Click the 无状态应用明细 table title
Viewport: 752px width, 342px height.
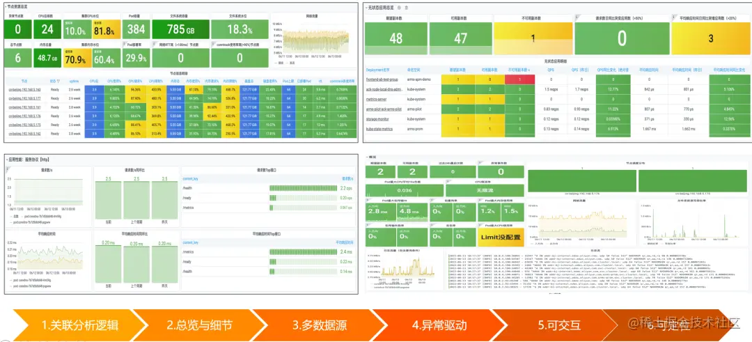tap(556, 61)
